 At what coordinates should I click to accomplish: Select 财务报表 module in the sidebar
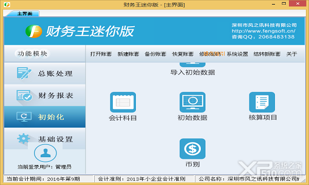45,96
